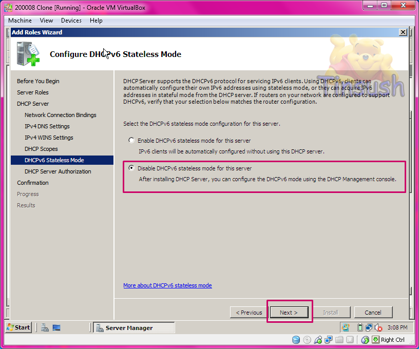Screen dimensions: 419x349
Task: Click the CPU virtualization status icon
Action: tap(350, 340)
